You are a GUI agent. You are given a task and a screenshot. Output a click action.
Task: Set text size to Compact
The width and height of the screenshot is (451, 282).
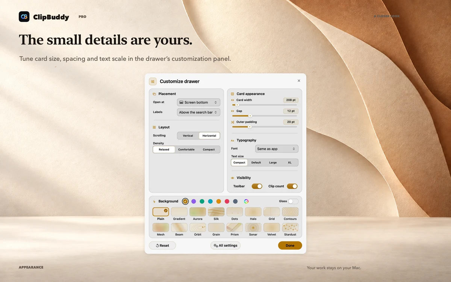(239, 163)
